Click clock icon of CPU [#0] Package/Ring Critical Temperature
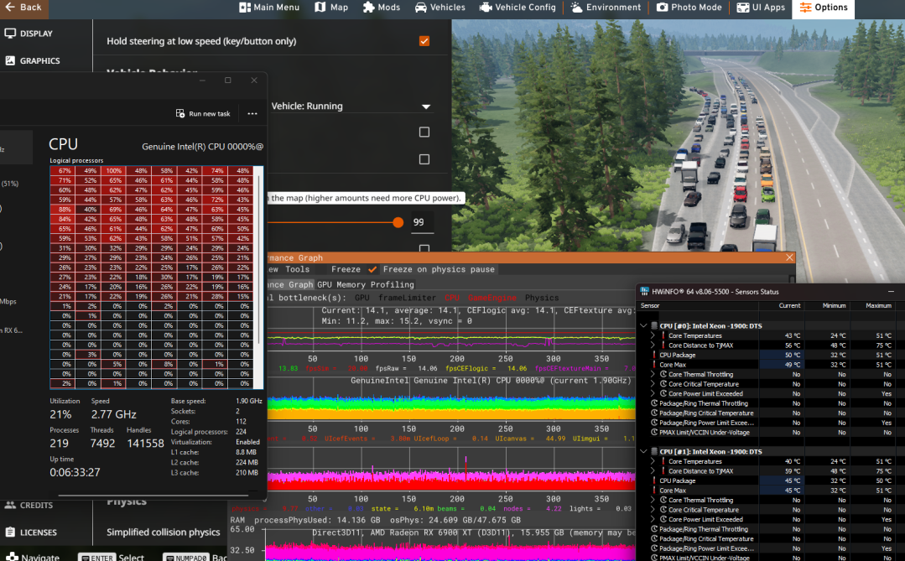Screen dimensions: 905x561 [654, 413]
